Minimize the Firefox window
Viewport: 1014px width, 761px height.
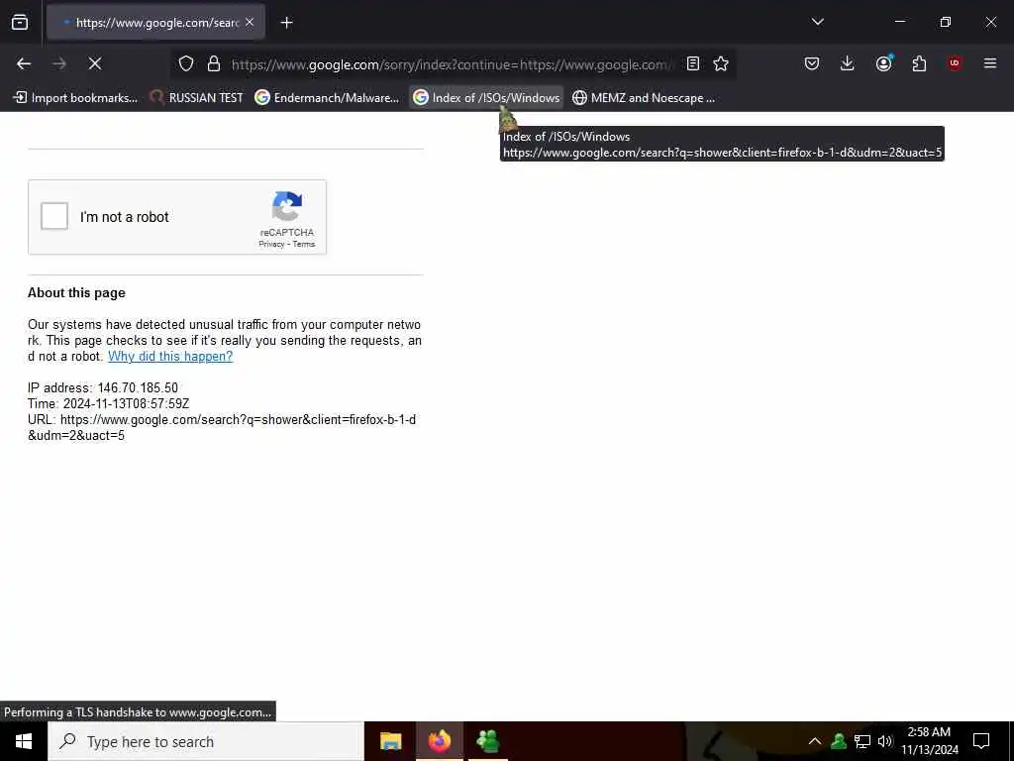[900, 22]
